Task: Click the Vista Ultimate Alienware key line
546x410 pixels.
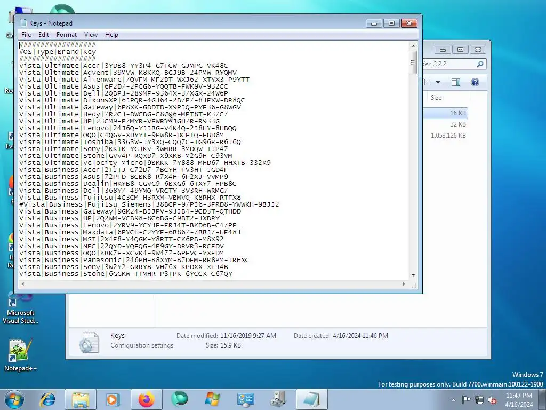Action: click(134, 80)
